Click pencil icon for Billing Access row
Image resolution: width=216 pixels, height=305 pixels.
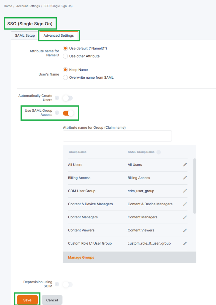coord(185,178)
